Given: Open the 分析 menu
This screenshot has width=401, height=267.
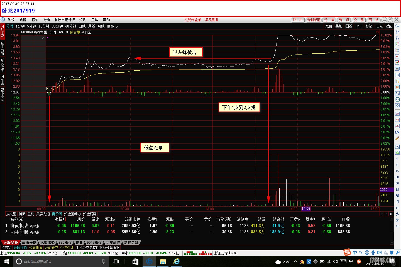Looking at the screenshot, I should [47, 20].
